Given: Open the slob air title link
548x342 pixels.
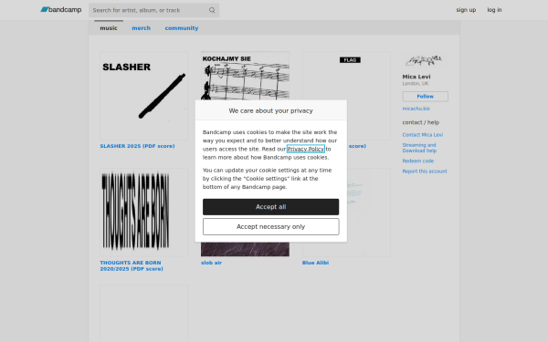Looking at the screenshot, I should coord(212,263).
